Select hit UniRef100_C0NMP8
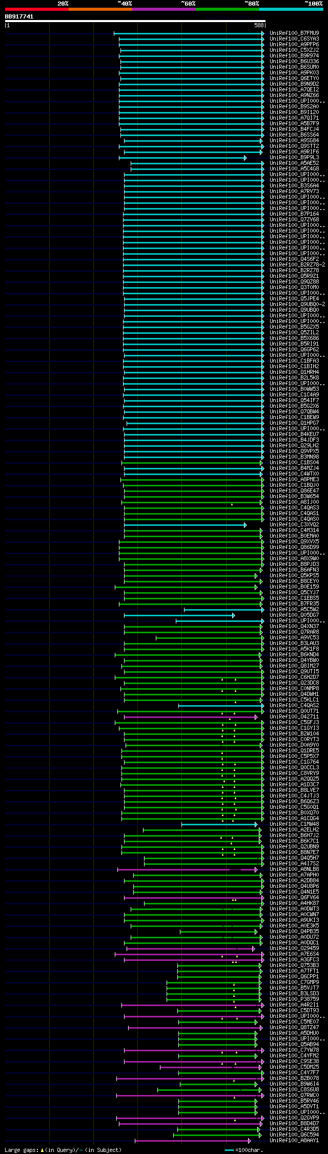328x1154 pixels. tap(294, 688)
